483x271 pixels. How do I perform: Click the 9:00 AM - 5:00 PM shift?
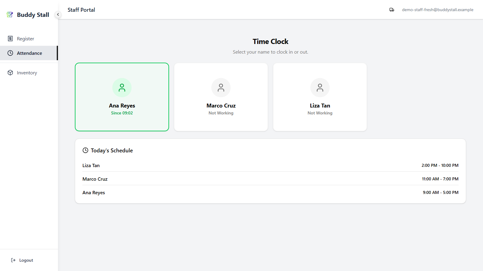pyautogui.click(x=440, y=192)
